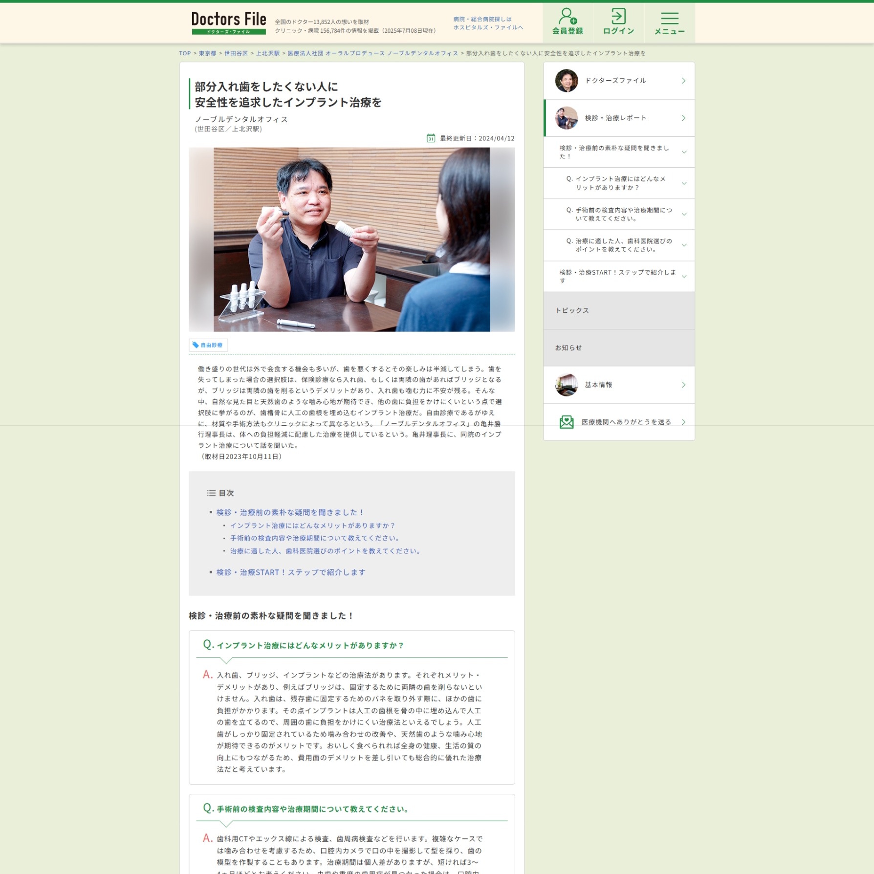Open トピックス sidebar item
Image resolution: width=874 pixels, height=874 pixels.
coord(619,310)
